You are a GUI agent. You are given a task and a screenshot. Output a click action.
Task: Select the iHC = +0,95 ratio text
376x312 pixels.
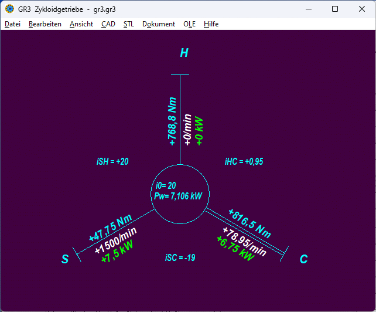(x=244, y=162)
